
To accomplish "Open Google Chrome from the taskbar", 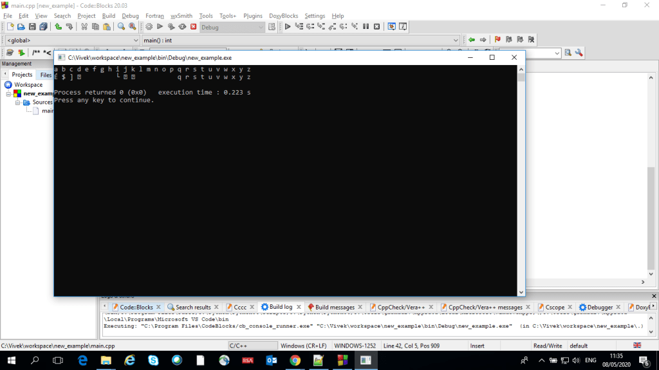I will (x=295, y=360).
